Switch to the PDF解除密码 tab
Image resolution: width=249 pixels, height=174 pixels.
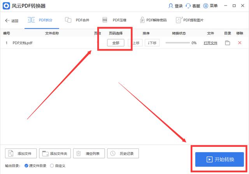[x=153, y=20]
